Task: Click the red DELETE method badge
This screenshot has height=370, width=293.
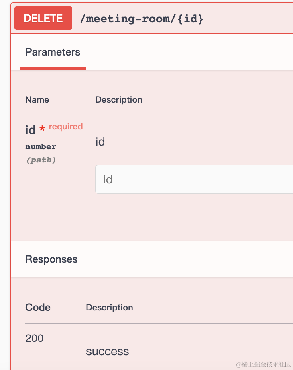Action: pos(43,18)
